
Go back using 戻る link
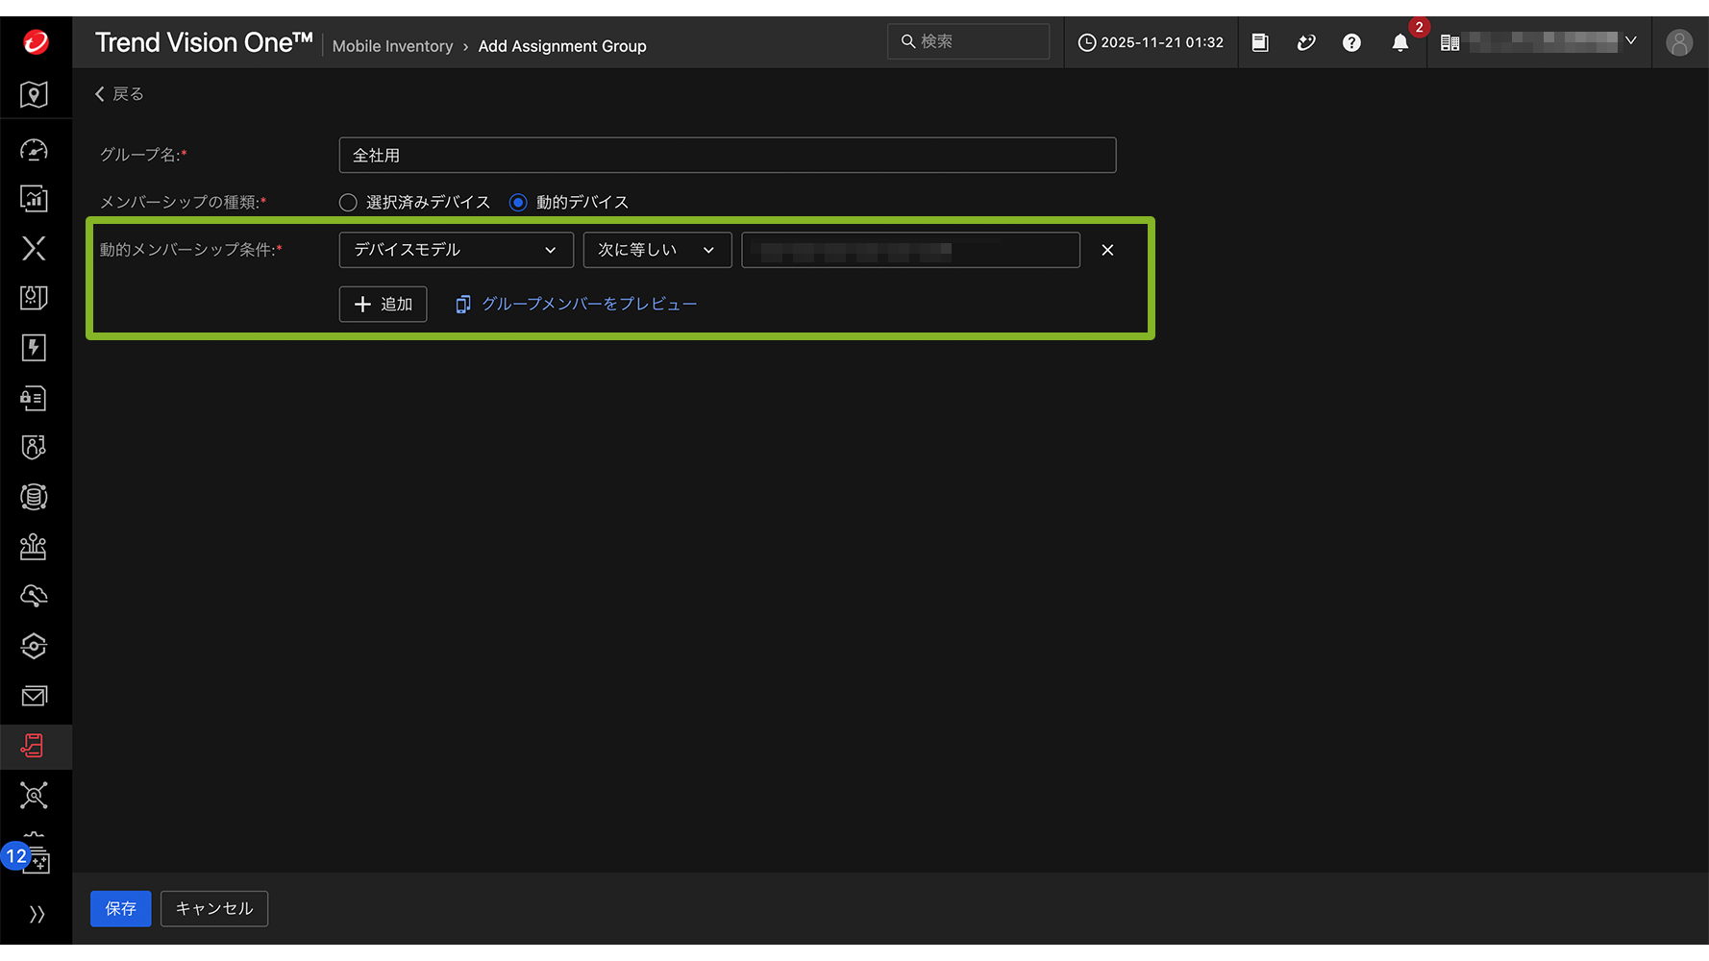click(x=119, y=94)
